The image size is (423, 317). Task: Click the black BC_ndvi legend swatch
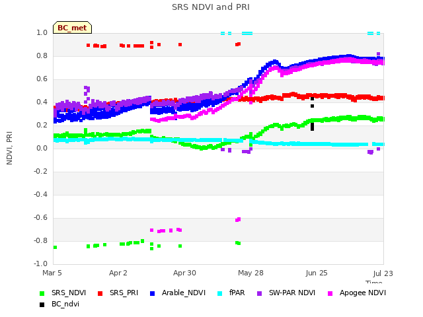tap(42, 305)
